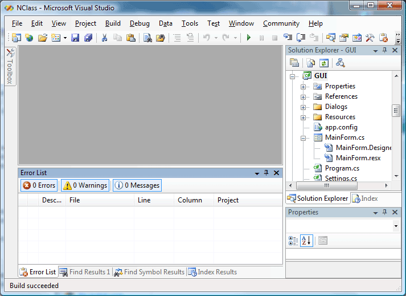
Task: Open the Undo history dropdown arrow
Action: pyautogui.click(x=216, y=38)
